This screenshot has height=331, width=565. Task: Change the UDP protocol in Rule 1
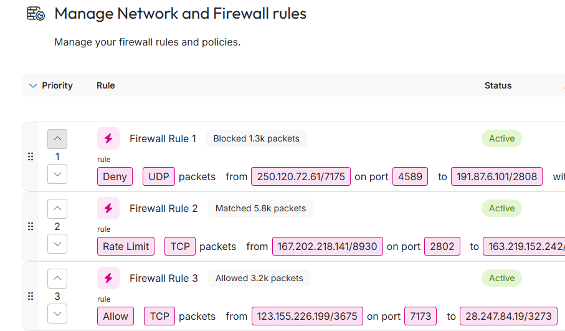click(x=159, y=176)
